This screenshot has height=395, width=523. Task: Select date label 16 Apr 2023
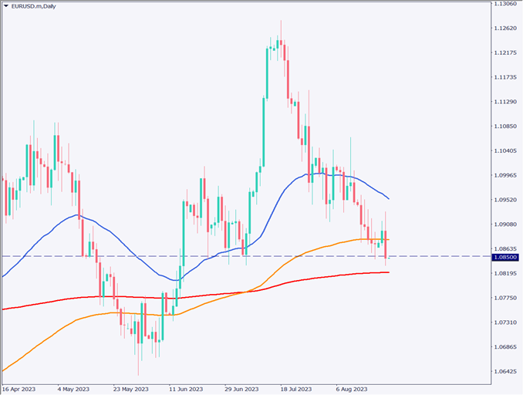click(x=19, y=390)
